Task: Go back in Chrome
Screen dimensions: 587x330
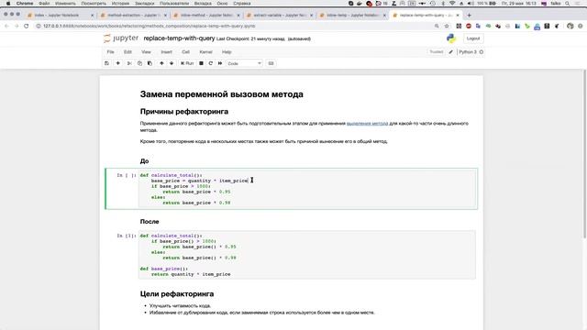Action: pyautogui.click(x=6, y=27)
